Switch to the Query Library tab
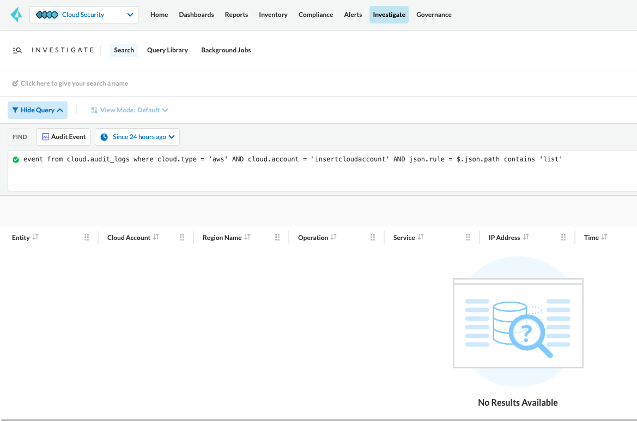 pos(167,50)
